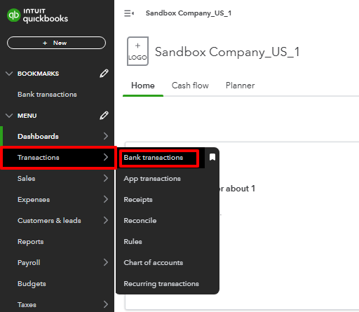This screenshot has width=359, height=312.
Task: Open Taxes in the sidebar
Action: point(27,304)
